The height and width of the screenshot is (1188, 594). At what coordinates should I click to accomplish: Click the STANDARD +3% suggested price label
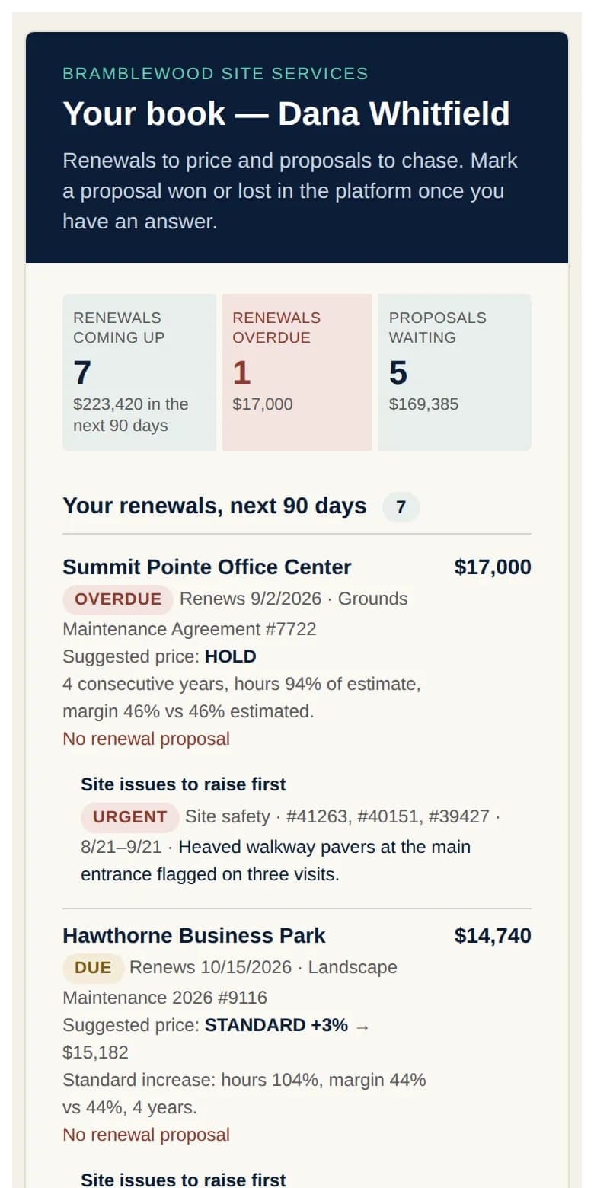[x=276, y=1025]
